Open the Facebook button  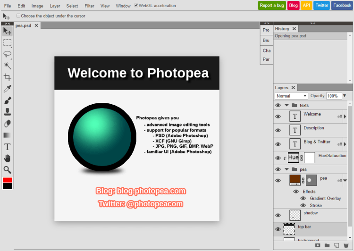(342, 5)
